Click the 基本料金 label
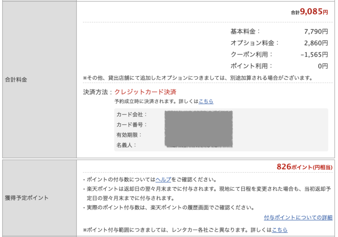This screenshot has height=237, width=338. pyautogui.click(x=245, y=31)
